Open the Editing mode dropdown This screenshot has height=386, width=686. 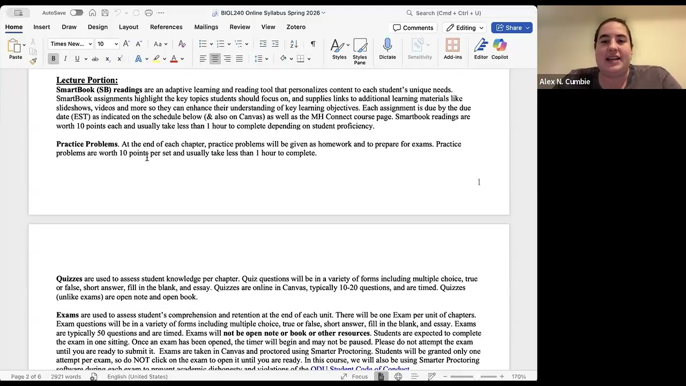point(465,28)
